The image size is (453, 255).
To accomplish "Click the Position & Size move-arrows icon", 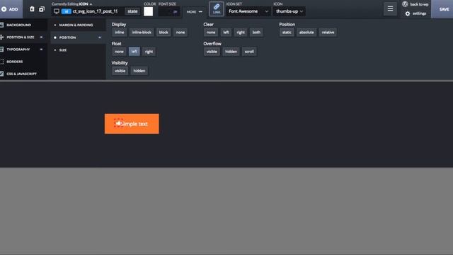I will click(1, 38).
